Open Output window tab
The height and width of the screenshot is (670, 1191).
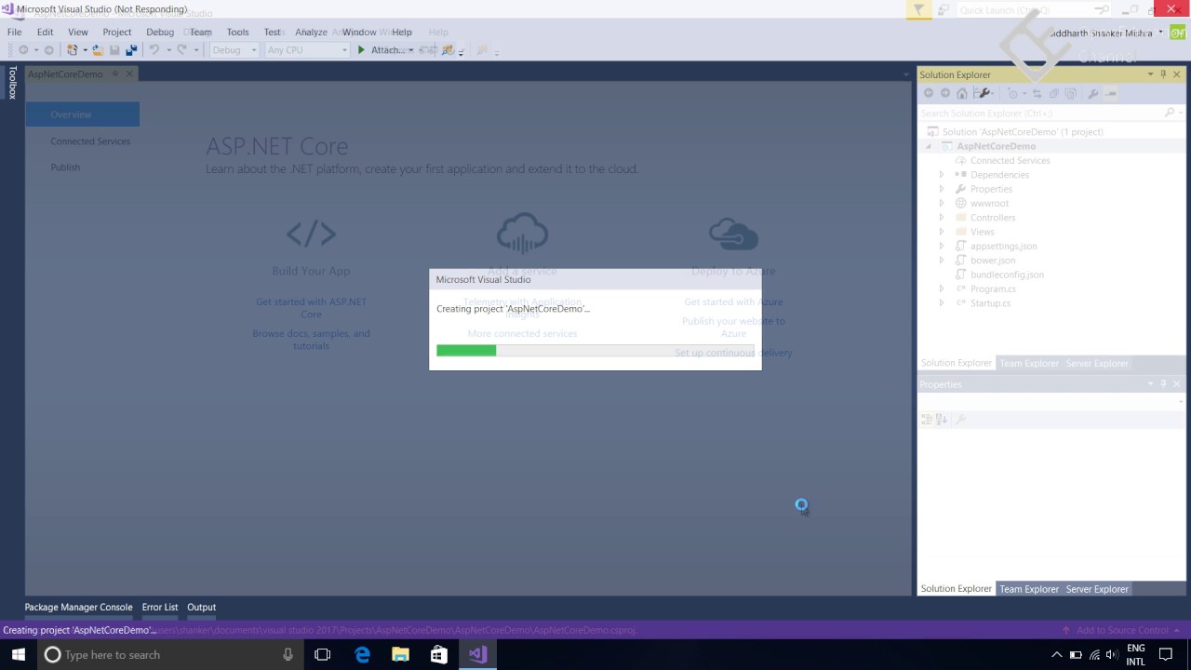point(201,608)
